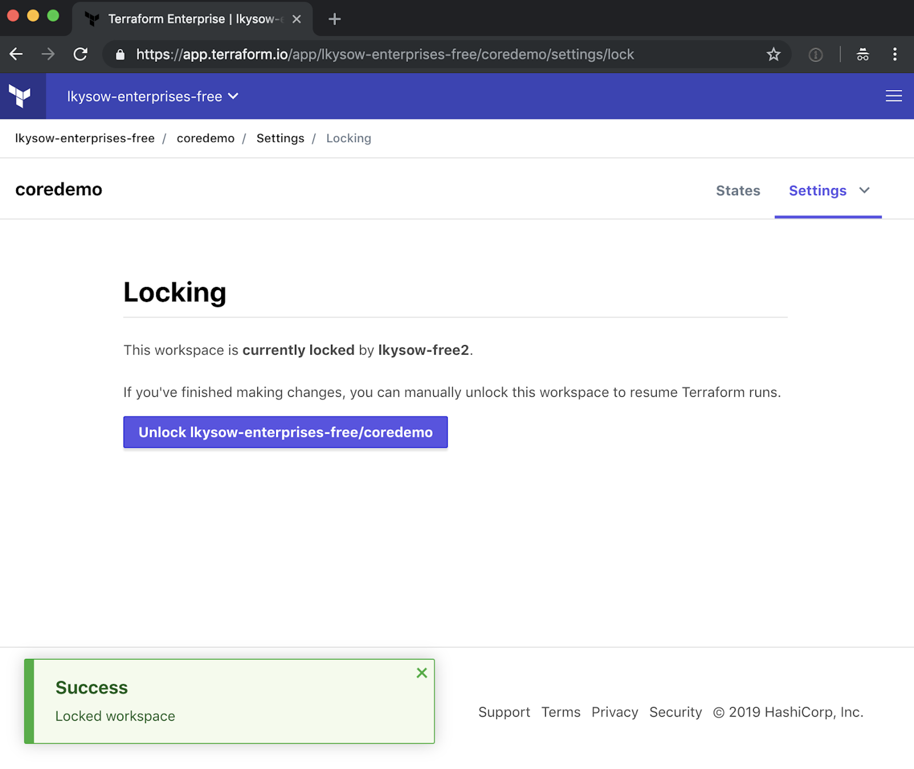Viewport: 914px width, 769px height.
Task: Open the Settings dropdown chevron
Action: (x=865, y=191)
